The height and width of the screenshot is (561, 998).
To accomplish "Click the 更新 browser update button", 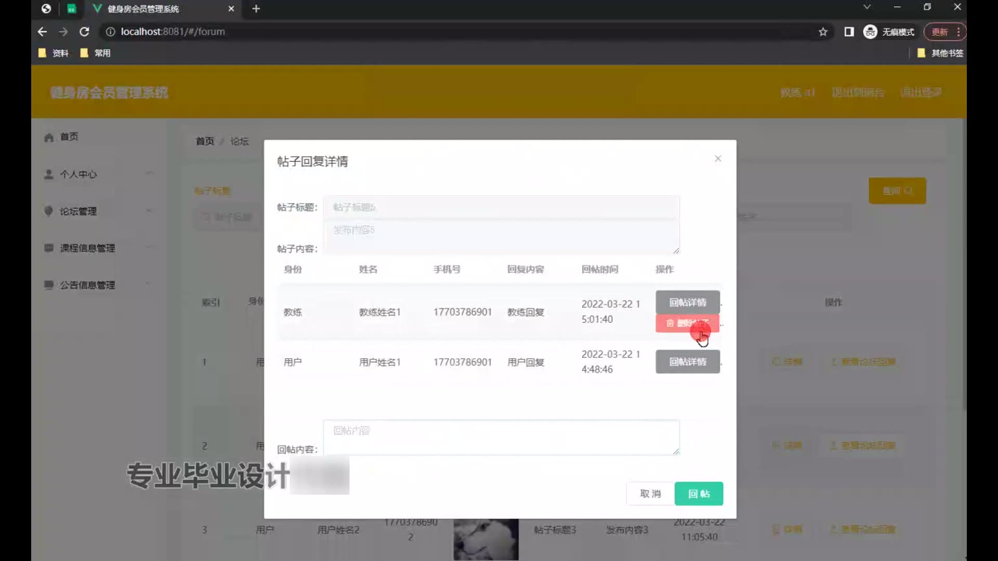I will click(945, 32).
